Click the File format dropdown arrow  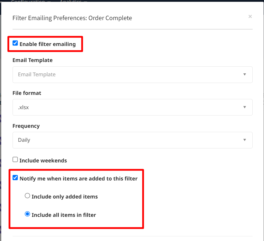pyautogui.click(x=244, y=107)
